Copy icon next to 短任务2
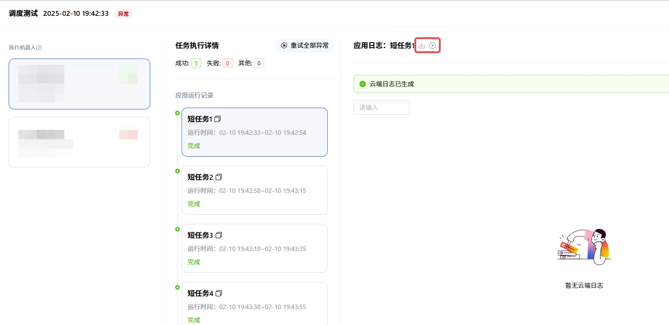This screenshot has width=669, height=325. [x=219, y=177]
